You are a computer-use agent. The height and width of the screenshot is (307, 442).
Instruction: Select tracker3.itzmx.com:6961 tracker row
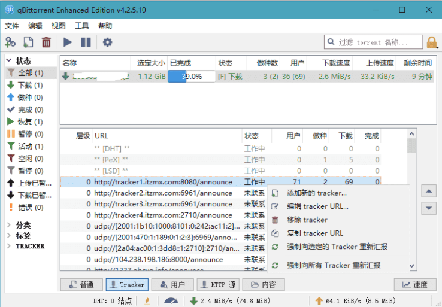pos(164,204)
